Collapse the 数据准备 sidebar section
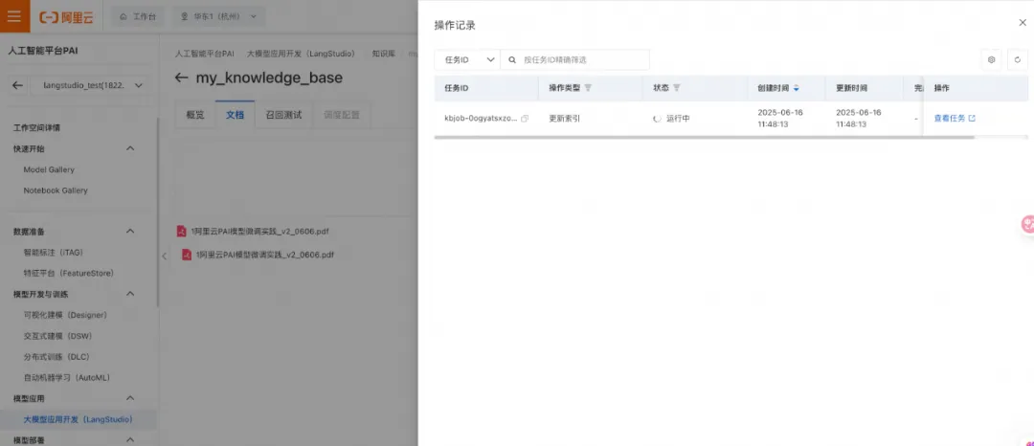Viewport: 1034px width, 446px height. tap(130, 232)
